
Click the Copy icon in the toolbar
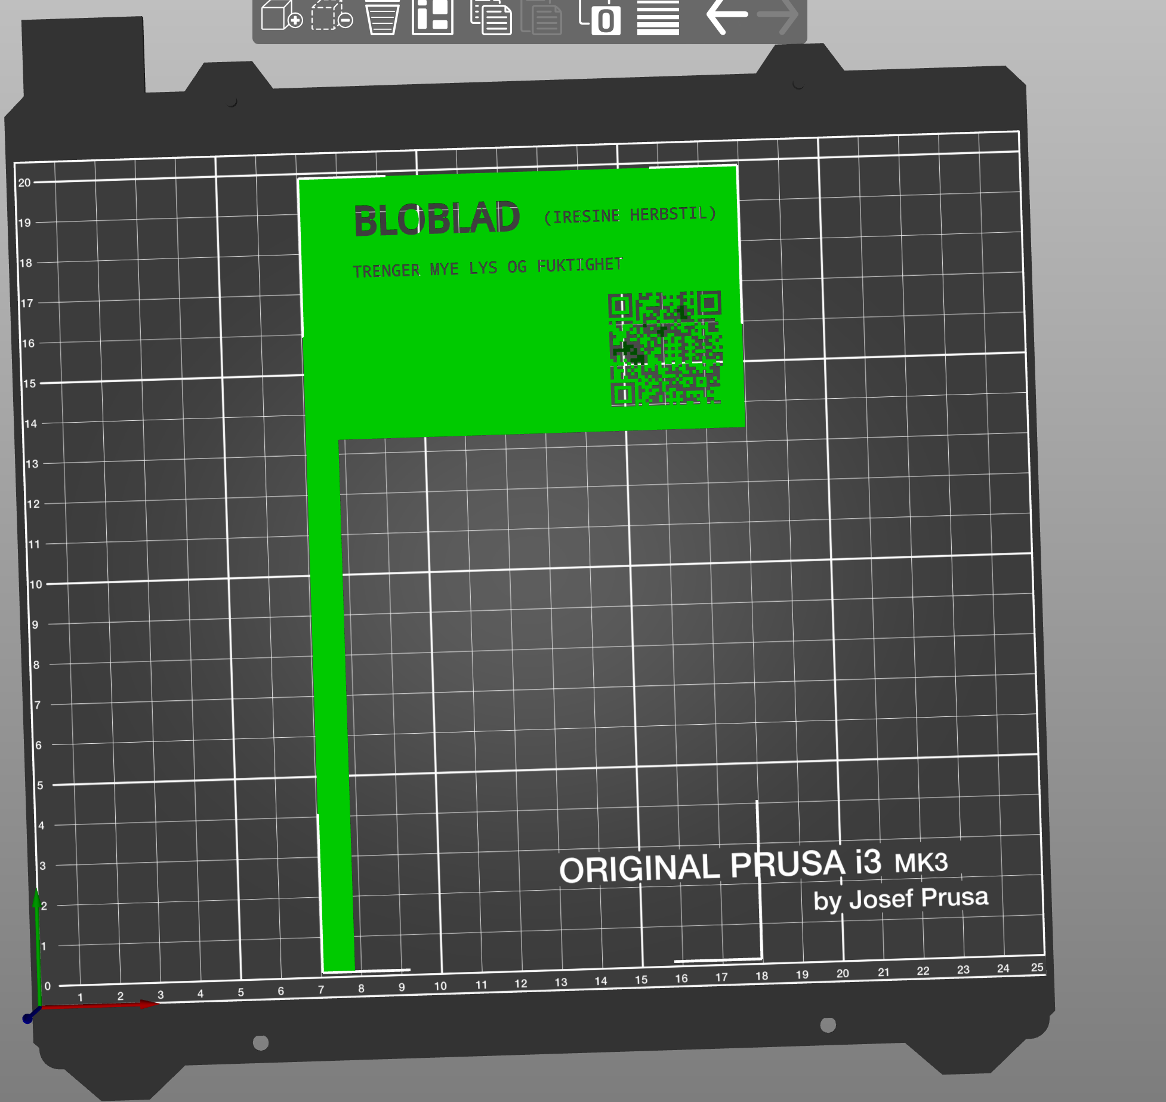pyautogui.click(x=491, y=17)
